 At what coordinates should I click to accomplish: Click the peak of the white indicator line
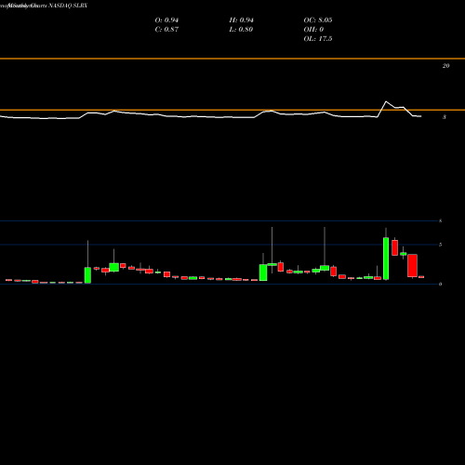pos(386,101)
